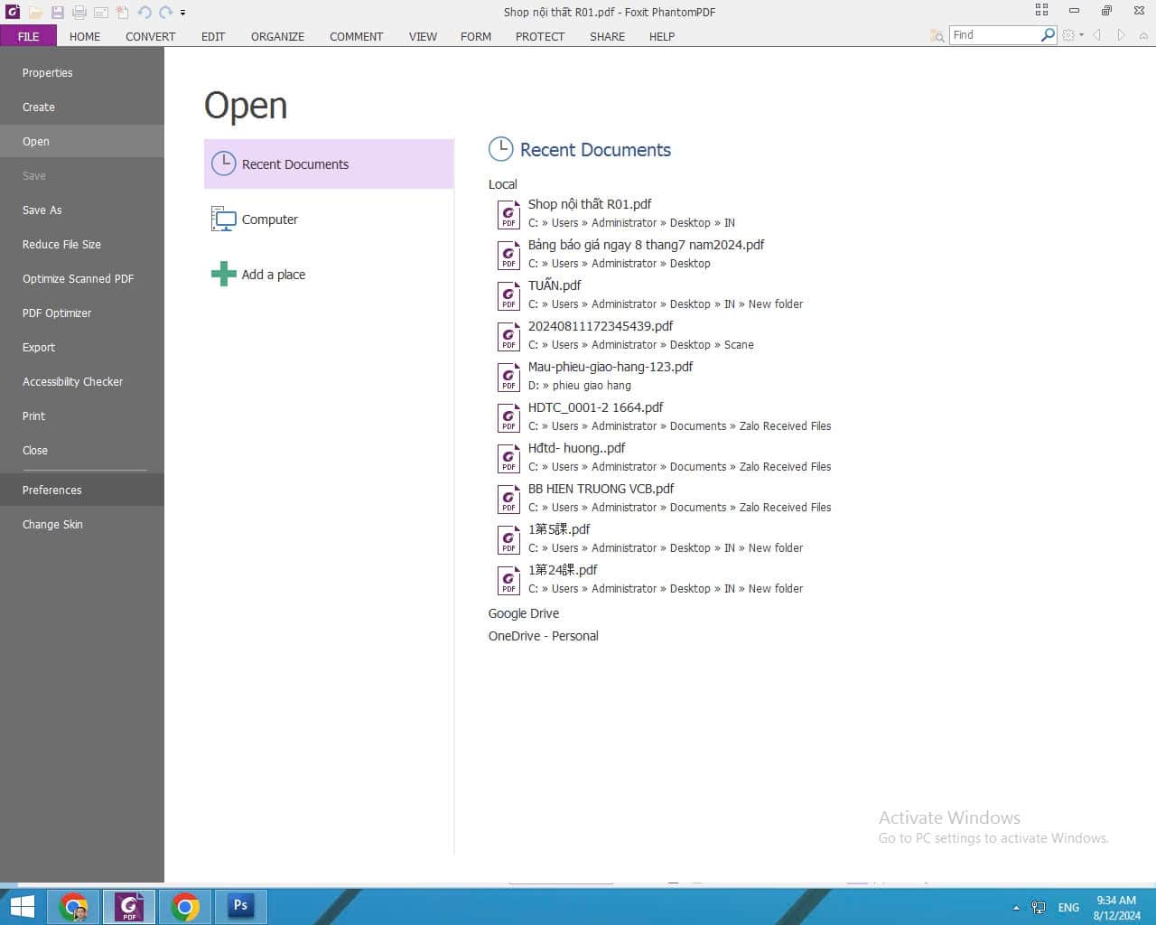The image size is (1156, 925).
Task: Click the Print icon in the quick access toolbar
Action: tap(79, 12)
